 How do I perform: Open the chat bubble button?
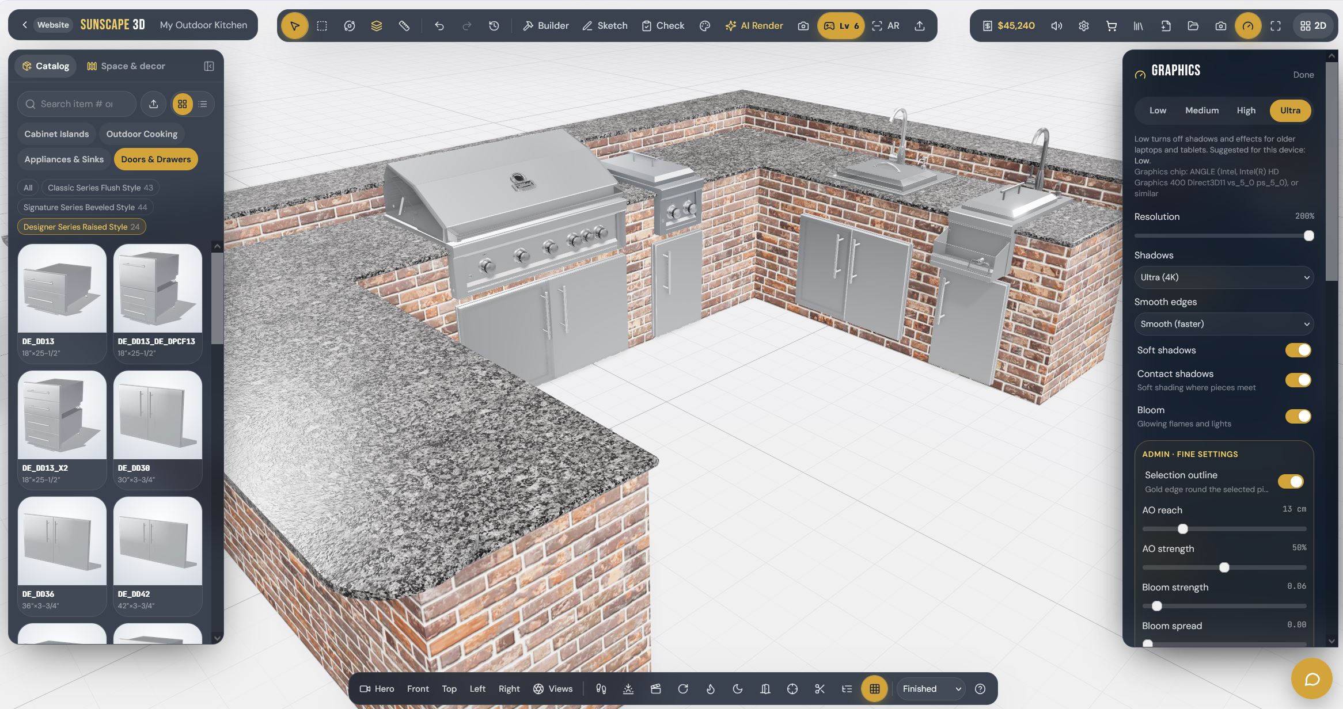pyautogui.click(x=1312, y=679)
